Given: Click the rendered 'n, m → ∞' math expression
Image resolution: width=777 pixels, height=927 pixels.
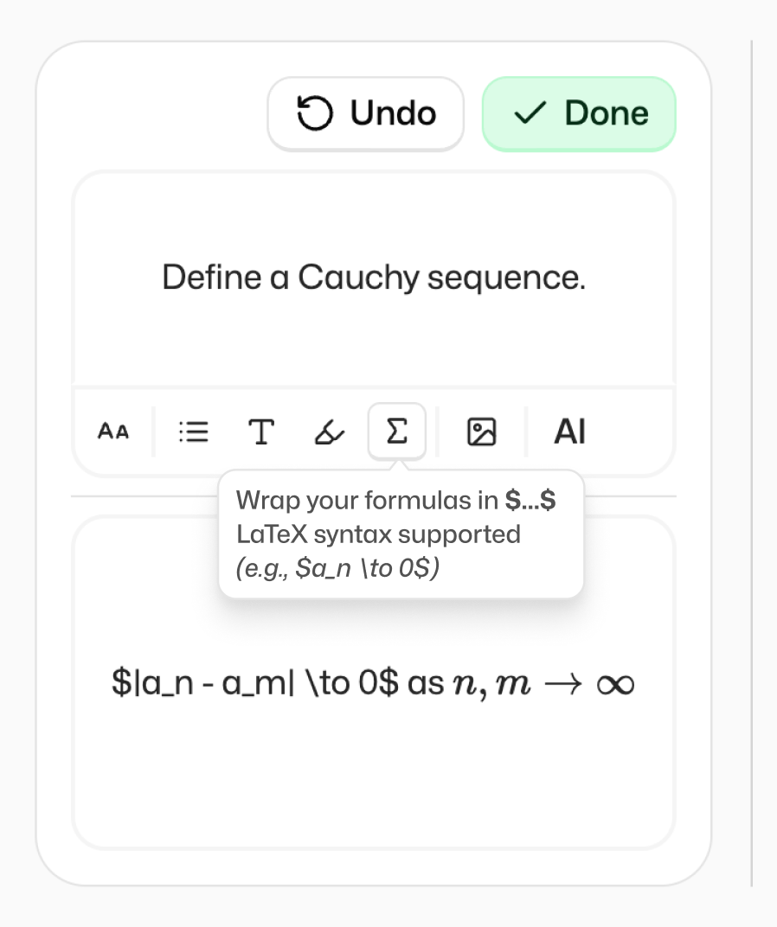Looking at the screenshot, I should (x=543, y=683).
